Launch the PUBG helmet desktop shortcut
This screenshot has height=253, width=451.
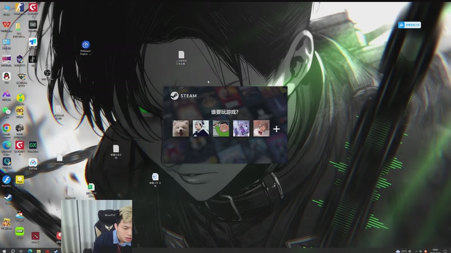pyautogui.click(x=20, y=130)
